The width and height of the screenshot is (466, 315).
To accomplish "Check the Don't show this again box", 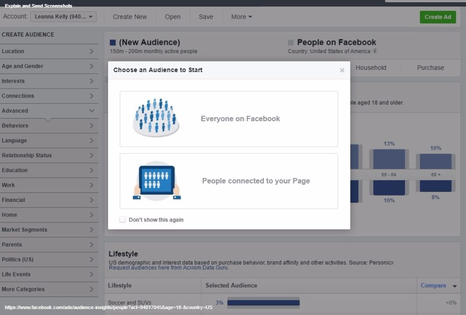I will (x=122, y=220).
